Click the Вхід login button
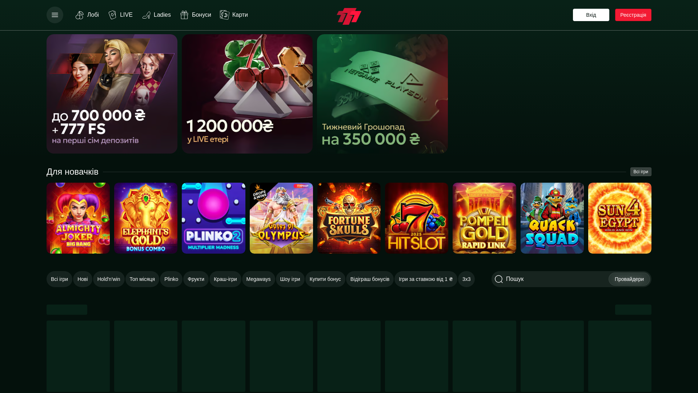Viewport: 698px width, 393px height. point(591,15)
